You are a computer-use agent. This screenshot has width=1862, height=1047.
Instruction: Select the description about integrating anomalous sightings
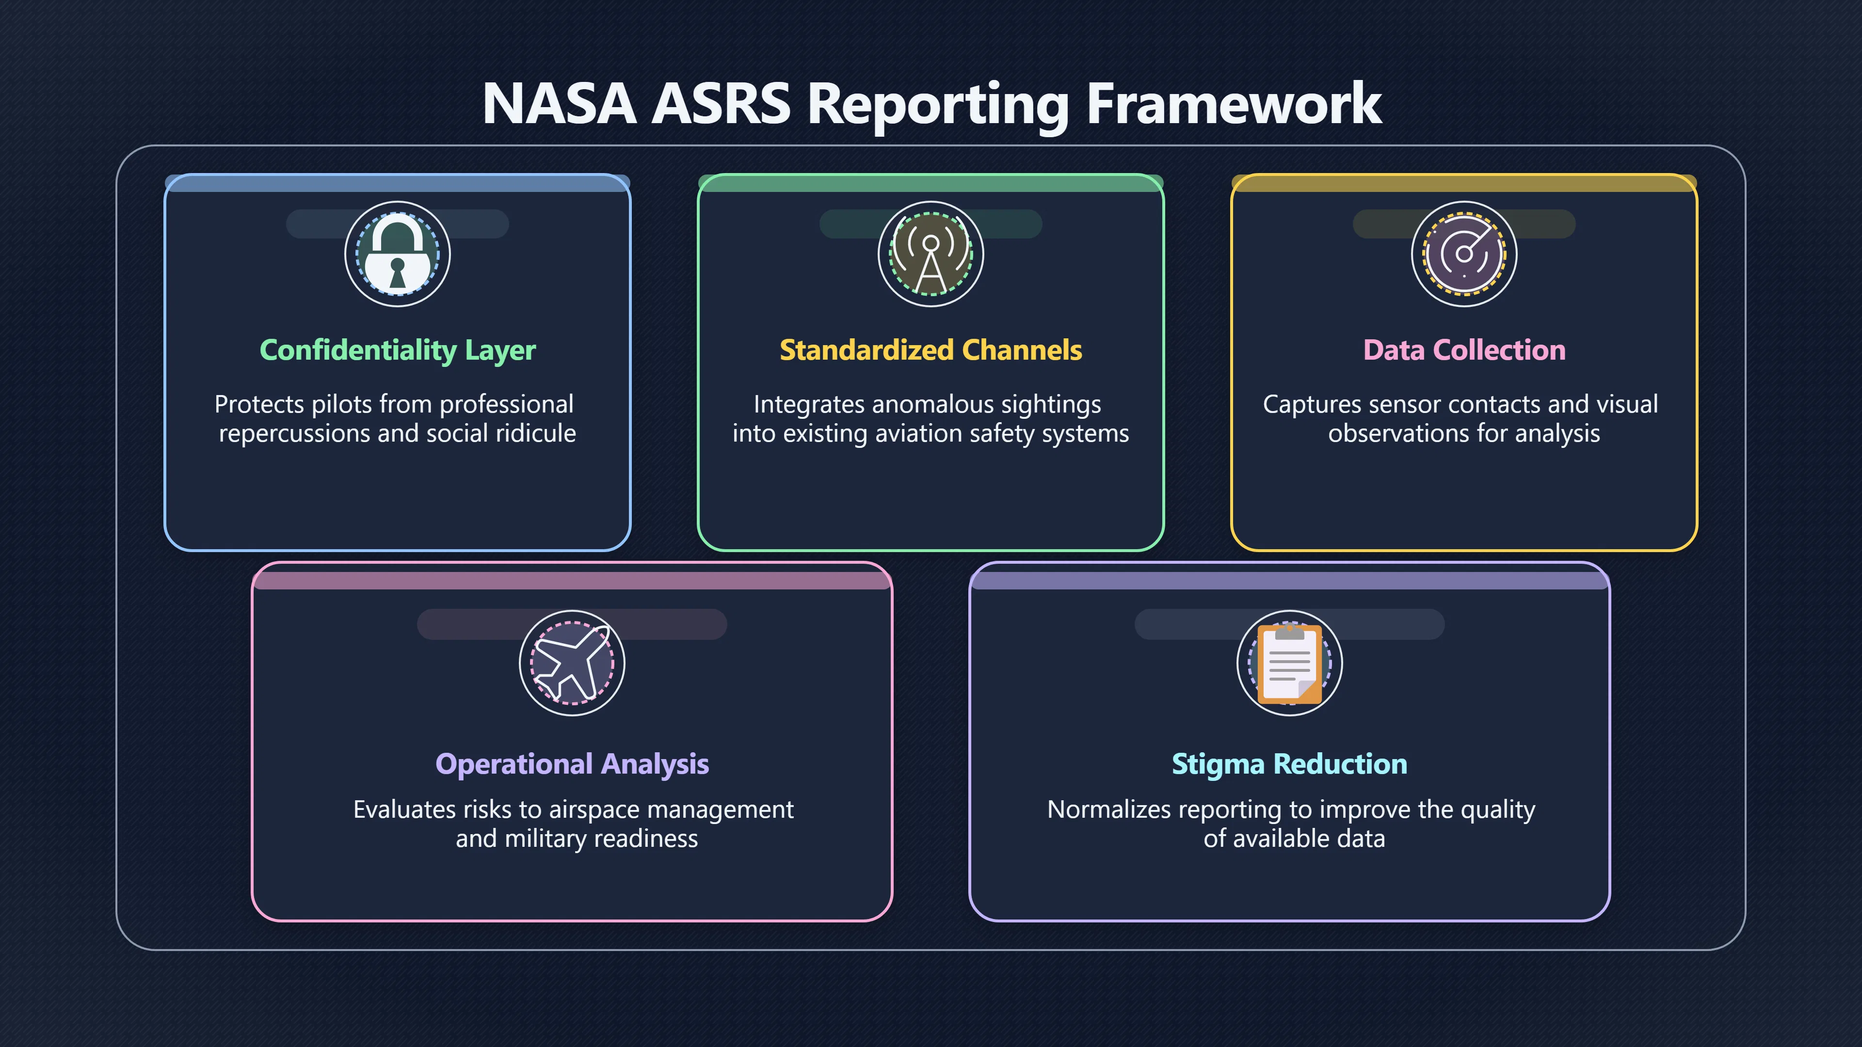931,418
